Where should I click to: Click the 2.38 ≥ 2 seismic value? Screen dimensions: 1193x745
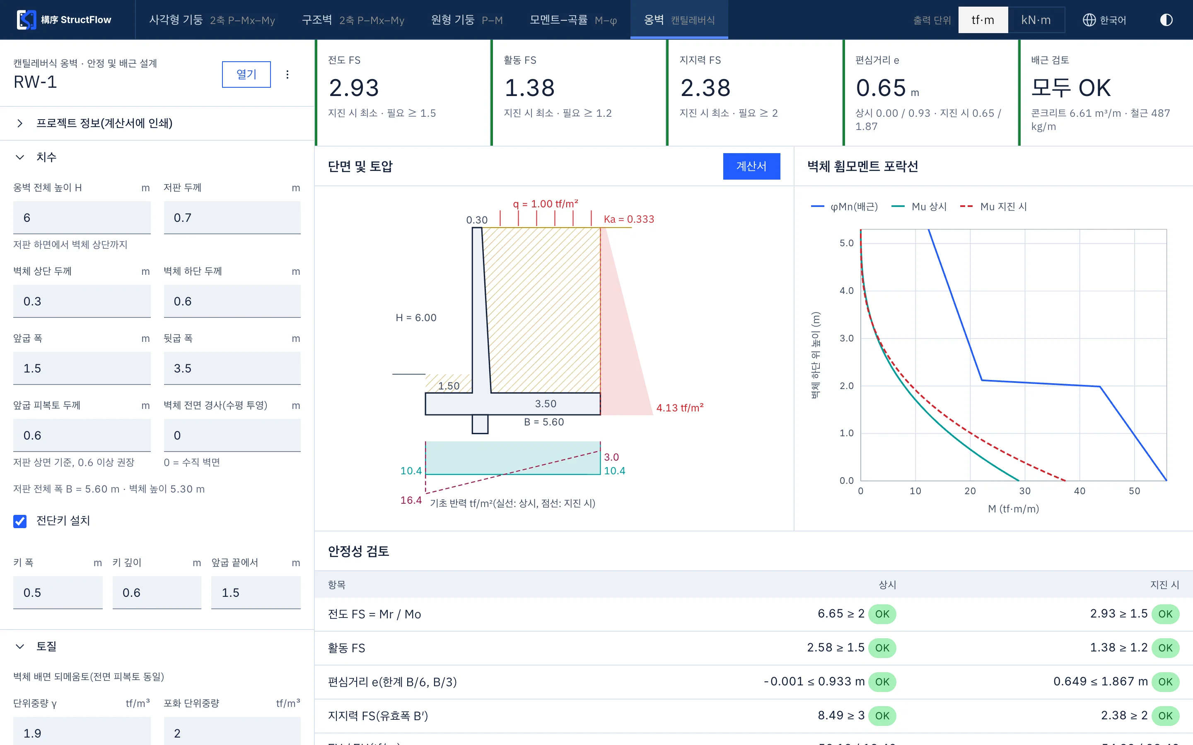pos(1124,716)
